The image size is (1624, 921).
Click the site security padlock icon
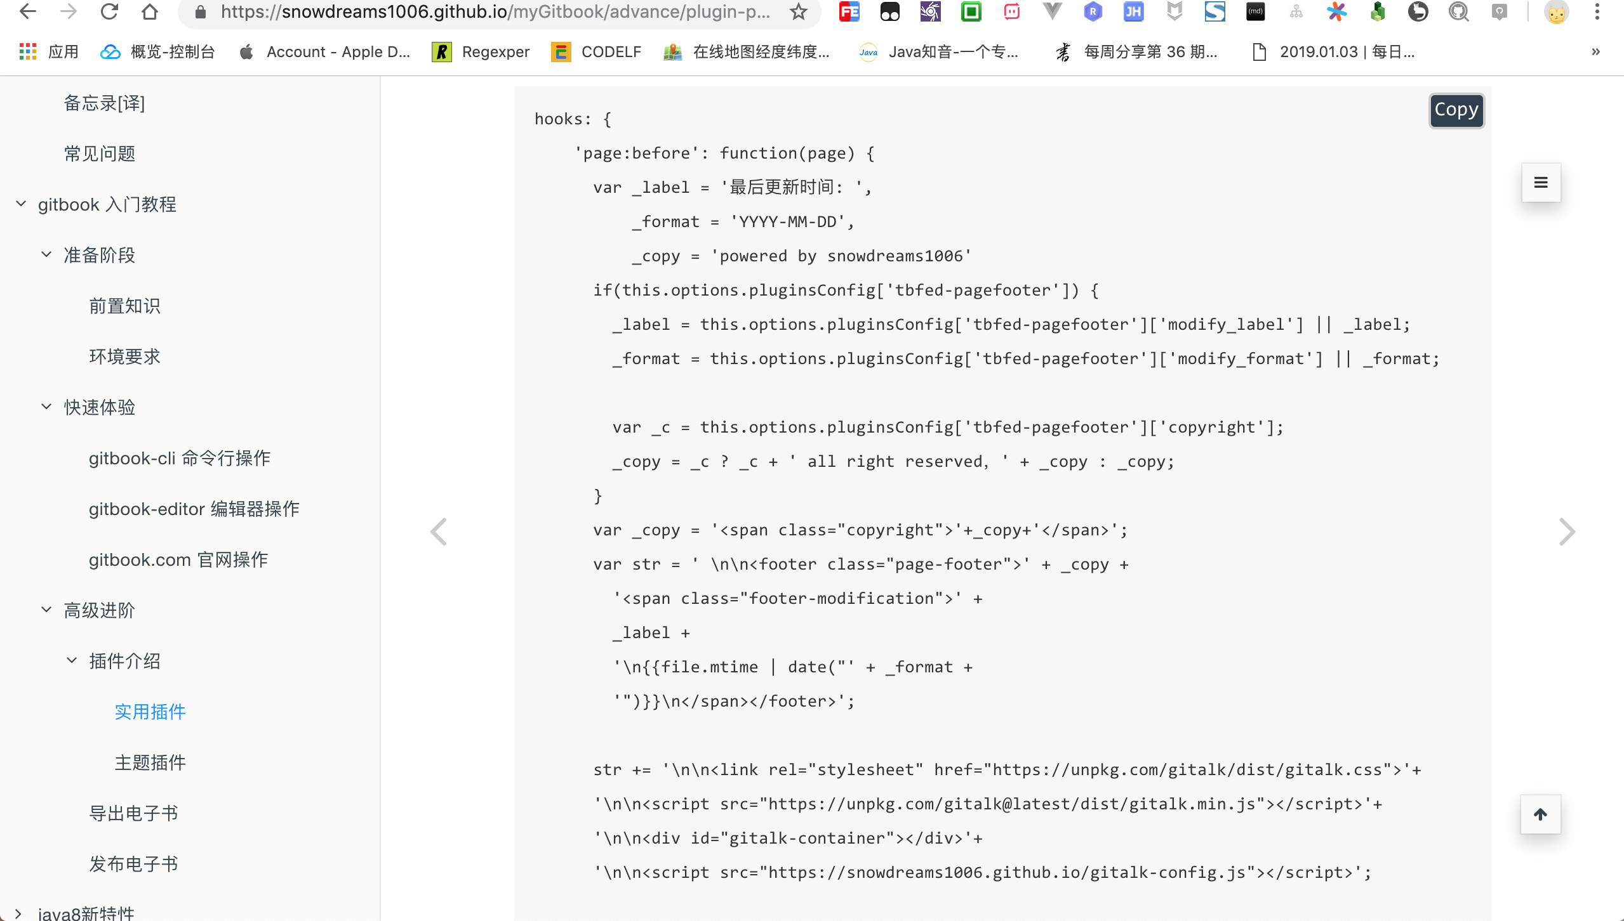pos(199,11)
